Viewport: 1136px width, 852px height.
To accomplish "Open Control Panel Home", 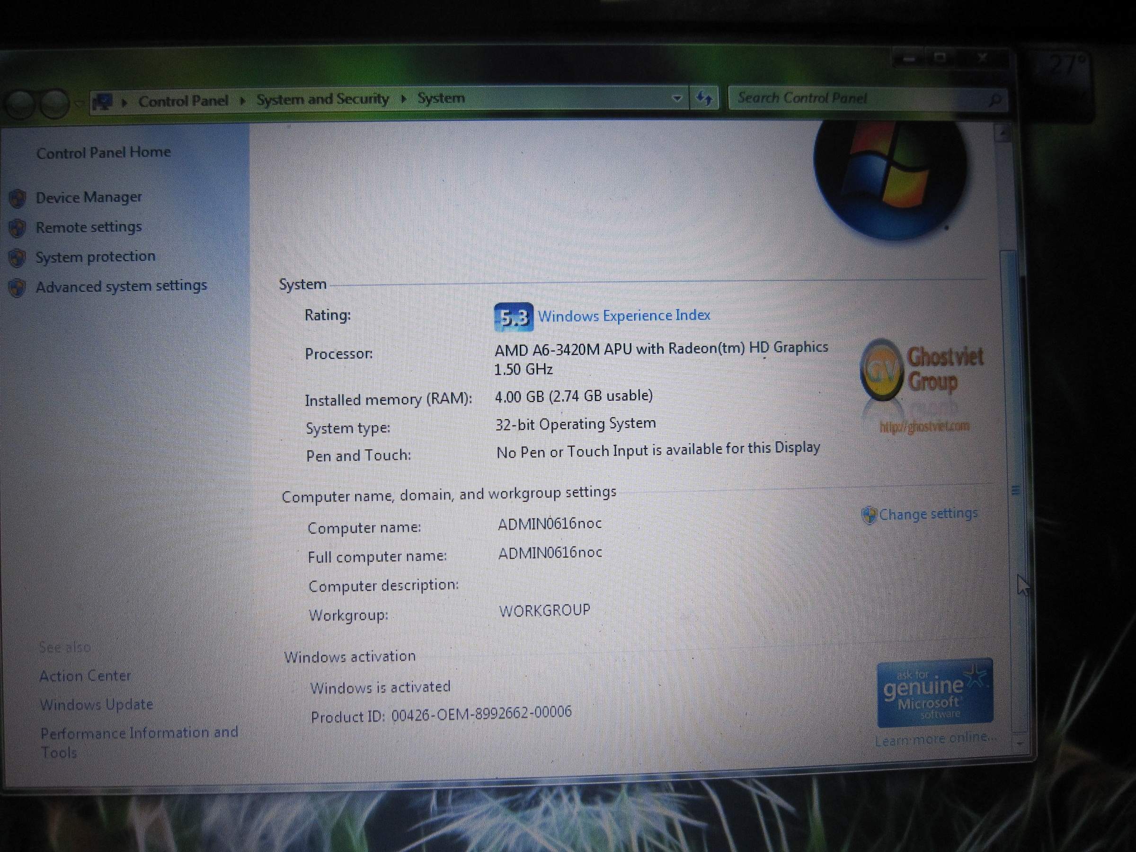I will 103,152.
